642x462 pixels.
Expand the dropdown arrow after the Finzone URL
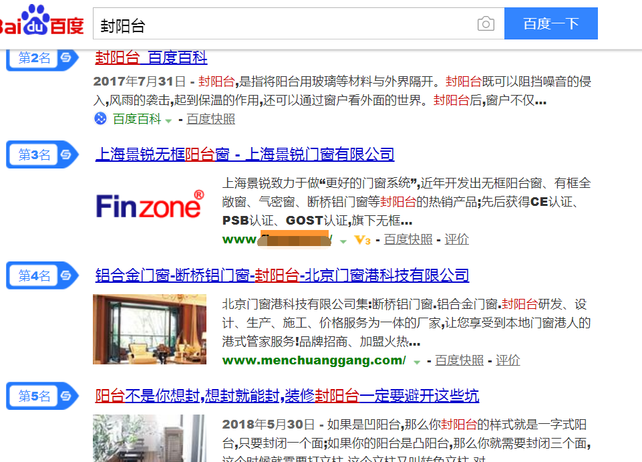(x=343, y=241)
